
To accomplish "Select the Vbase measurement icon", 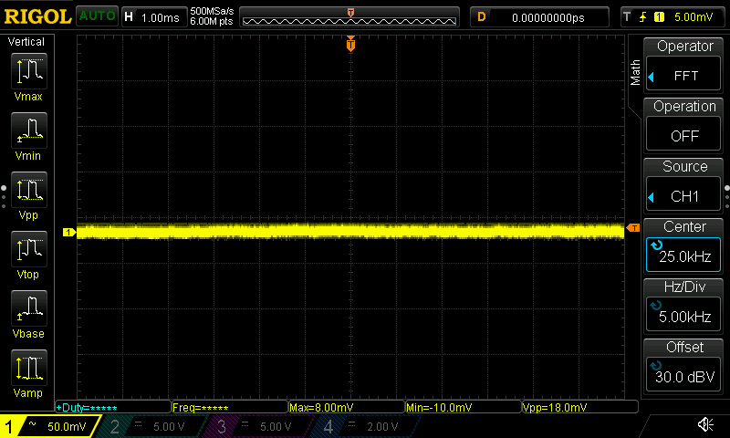I will 29,308.
